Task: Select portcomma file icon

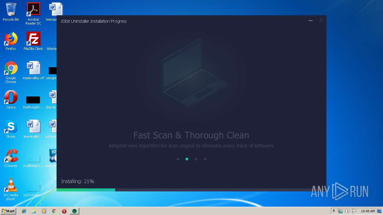Action: [33, 190]
